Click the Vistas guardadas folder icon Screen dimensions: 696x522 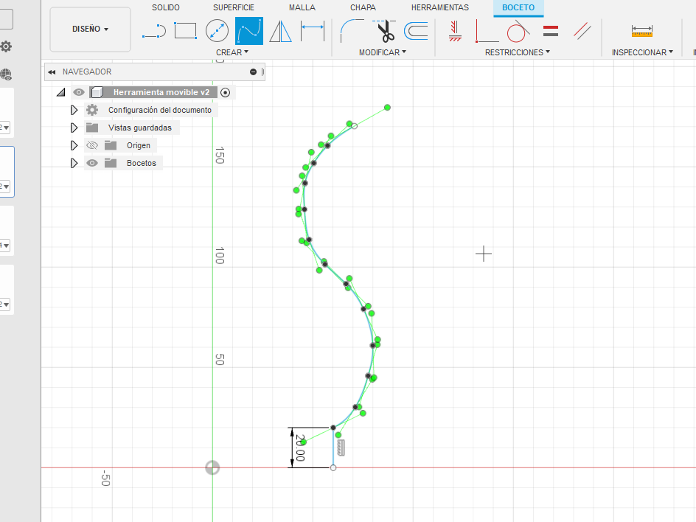point(92,128)
